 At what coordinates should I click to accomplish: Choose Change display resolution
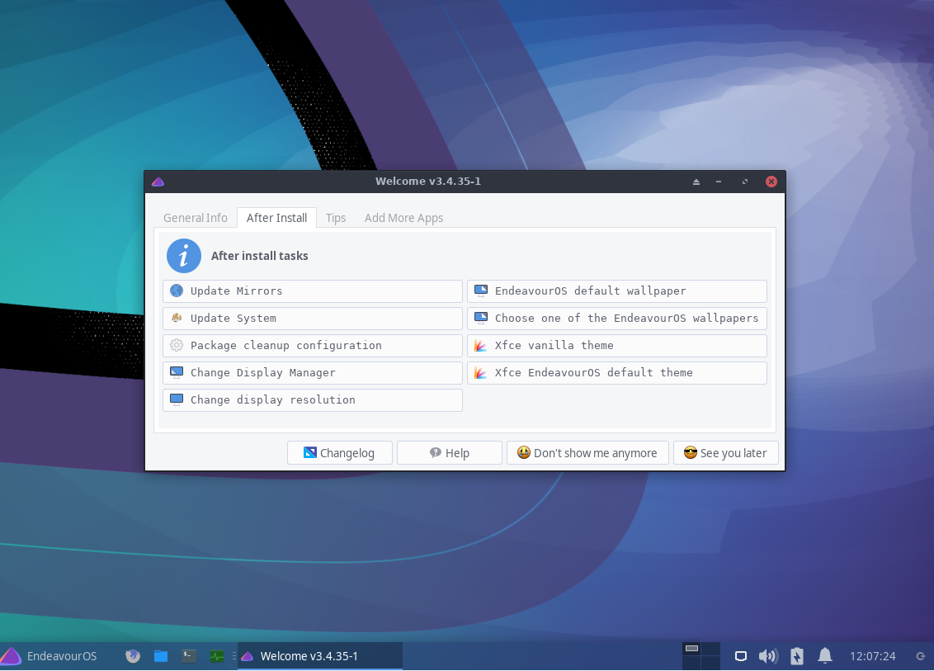[313, 399]
